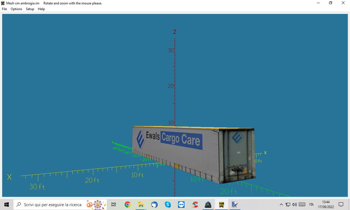This screenshot has height=210, width=350.
Task: Launch Google Chrome from the taskbar
Action: [x=128, y=204]
